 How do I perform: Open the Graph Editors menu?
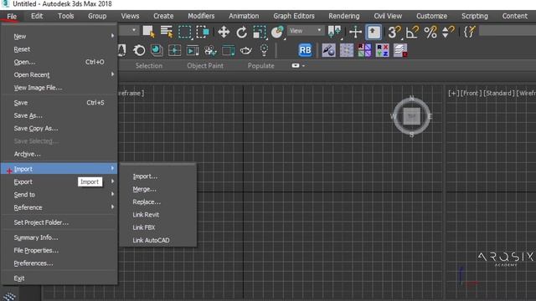(294, 16)
